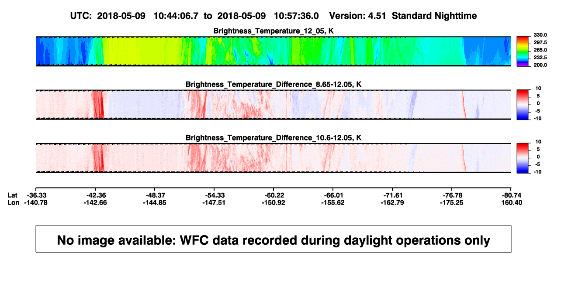Click "5" on the 10.6-12.05 scale
Image resolution: width=568 pixels, height=291 pixels.
[x=538, y=149]
